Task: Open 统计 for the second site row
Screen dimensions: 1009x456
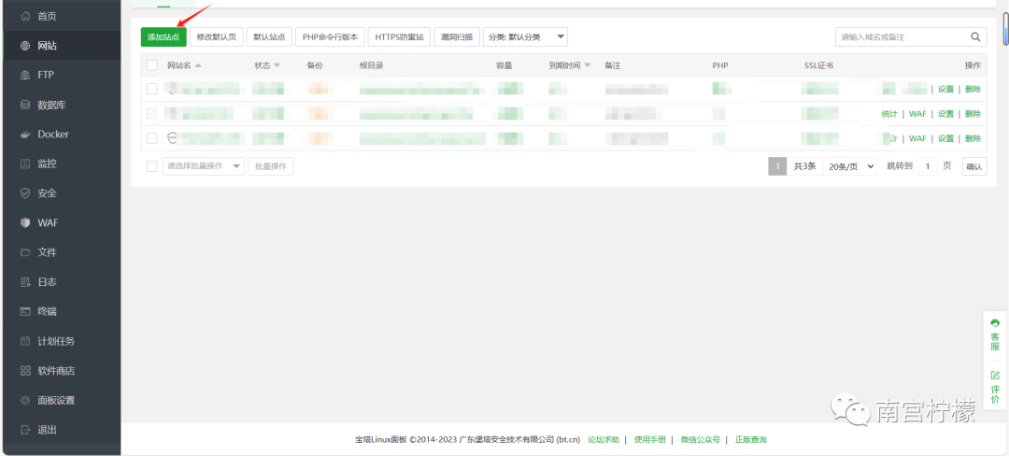Action: click(x=889, y=114)
